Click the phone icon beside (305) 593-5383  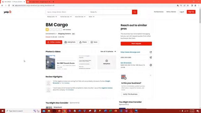point(151,57)
